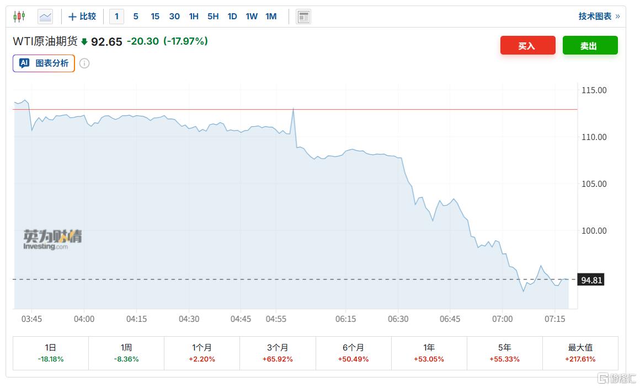This screenshot has height=388, width=640.
Task: Switch to the area chart icon
Action: tap(45, 17)
